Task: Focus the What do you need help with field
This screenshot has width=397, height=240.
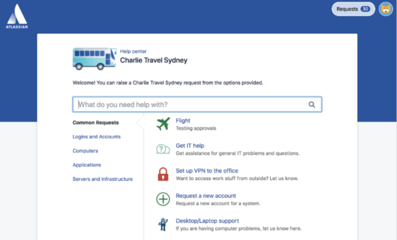Action: [197, 104]
